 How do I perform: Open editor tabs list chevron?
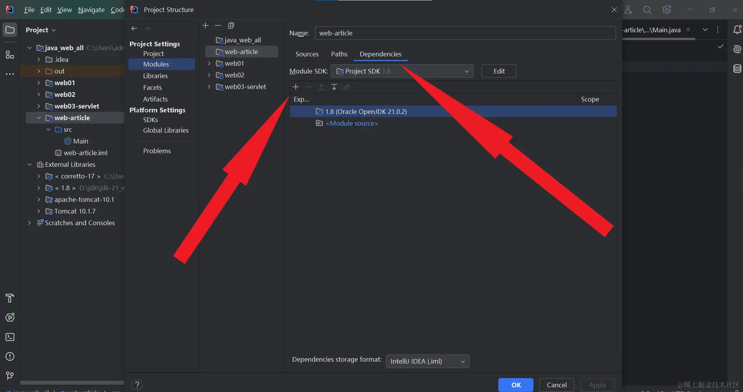(x=705, y=30)
